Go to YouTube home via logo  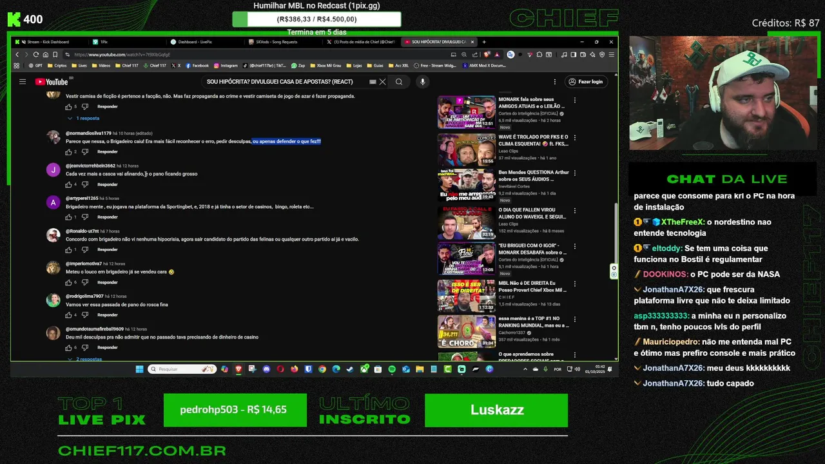click(52, 82)
